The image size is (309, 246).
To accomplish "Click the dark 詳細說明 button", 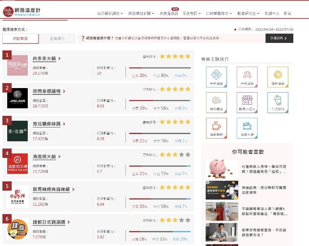I will point(279,38).
